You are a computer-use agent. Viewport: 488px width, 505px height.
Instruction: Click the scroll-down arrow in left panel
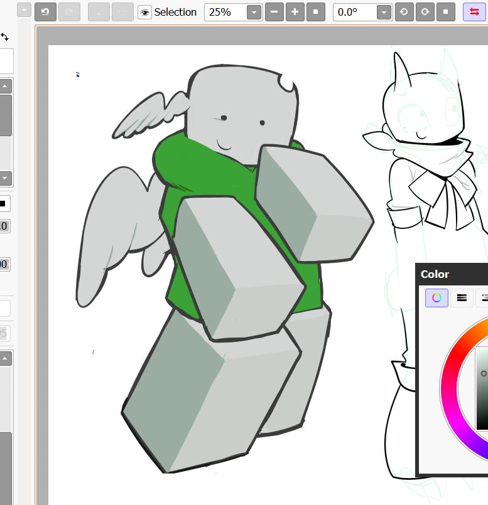[5, 178]
